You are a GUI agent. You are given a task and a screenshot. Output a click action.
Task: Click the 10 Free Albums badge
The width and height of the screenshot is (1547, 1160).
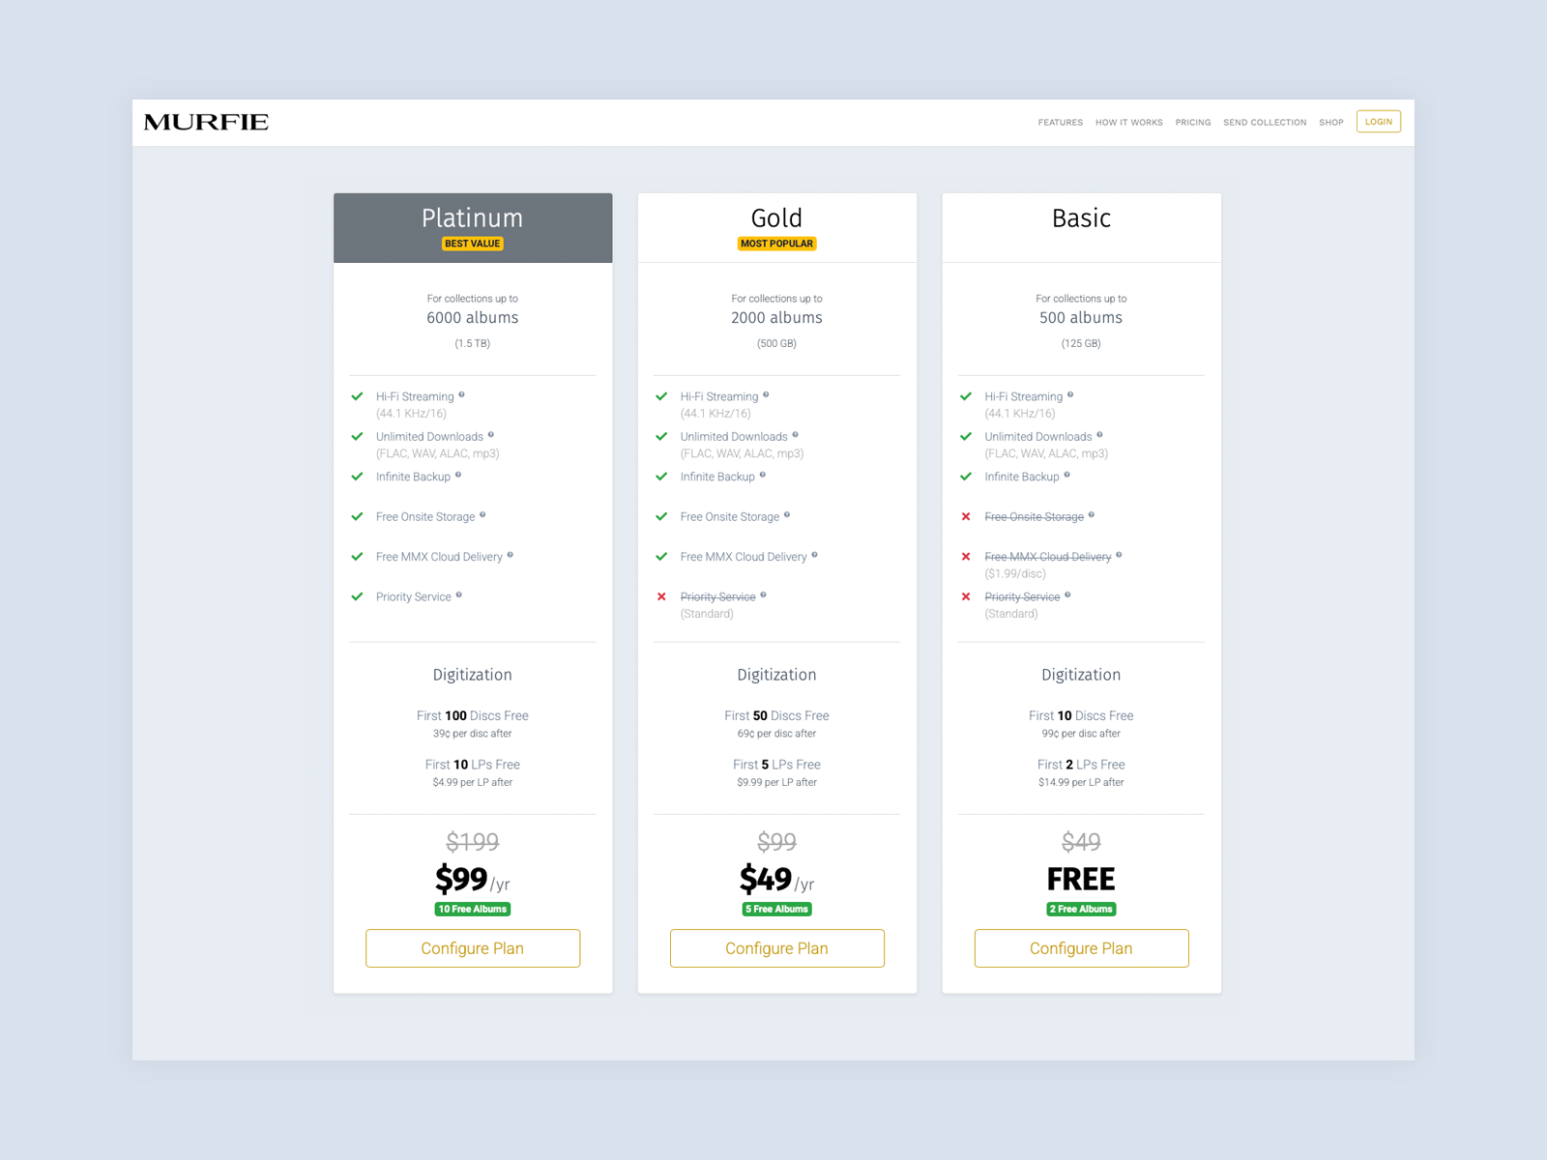pyautogui.click(x=473, y=909)
